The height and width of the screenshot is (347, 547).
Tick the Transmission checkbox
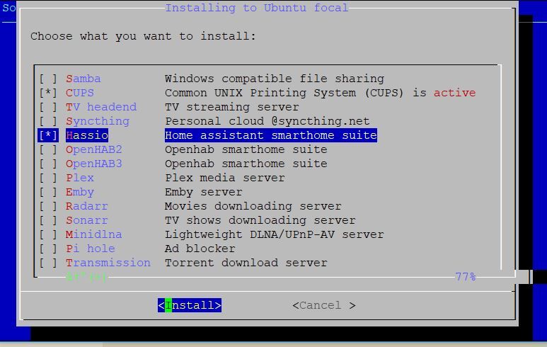(x=48, y=263)
